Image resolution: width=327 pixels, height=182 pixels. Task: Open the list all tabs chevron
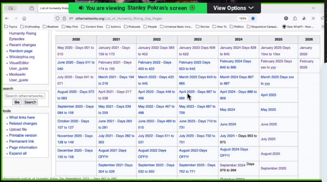pyautogui.click(x=313, y=8)
